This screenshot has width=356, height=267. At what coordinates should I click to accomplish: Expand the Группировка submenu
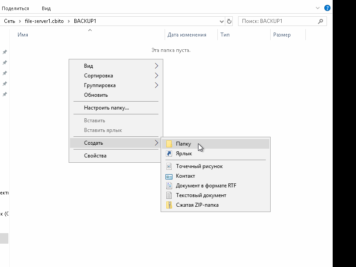tap(156, 85)
